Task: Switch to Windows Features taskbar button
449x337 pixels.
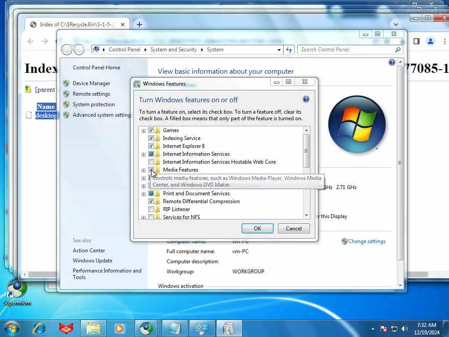Action: (x=229, y=328)
